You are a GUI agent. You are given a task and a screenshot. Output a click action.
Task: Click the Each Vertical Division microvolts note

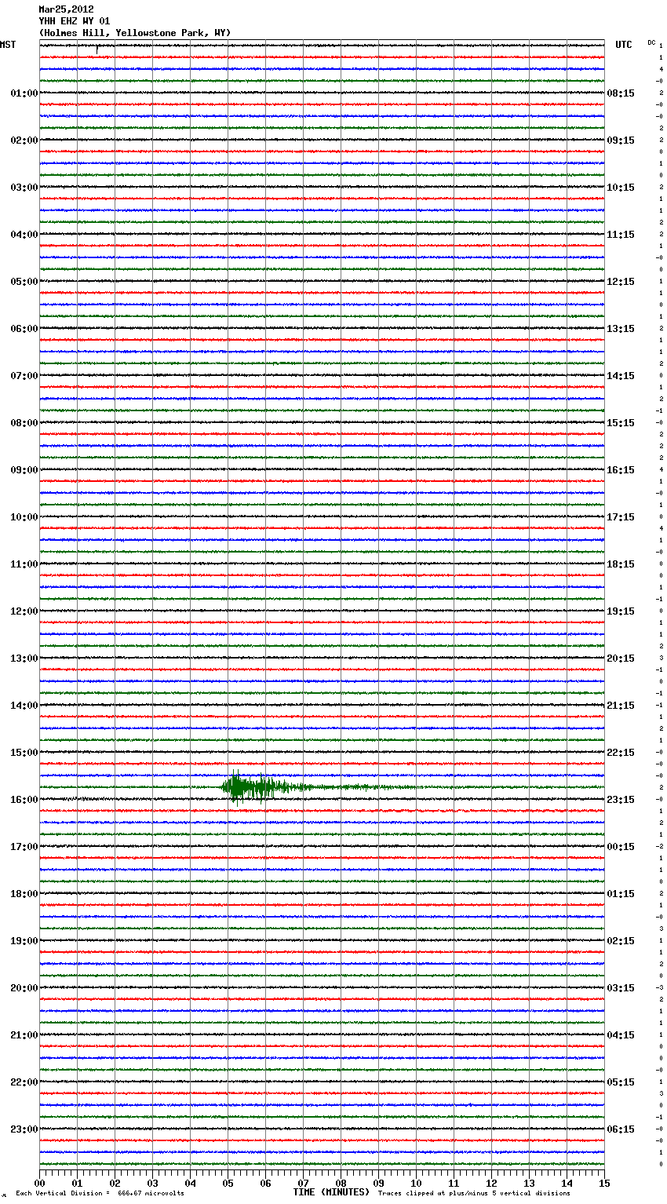pyautogui.click(x=100, y=1194)
